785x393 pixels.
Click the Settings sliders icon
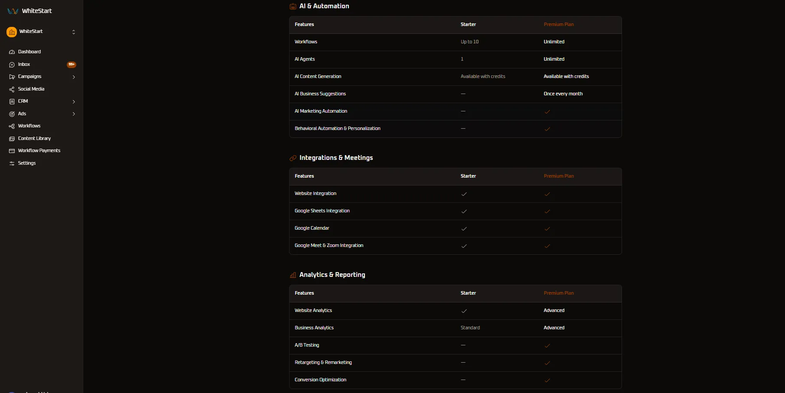(x=12, y=163)
